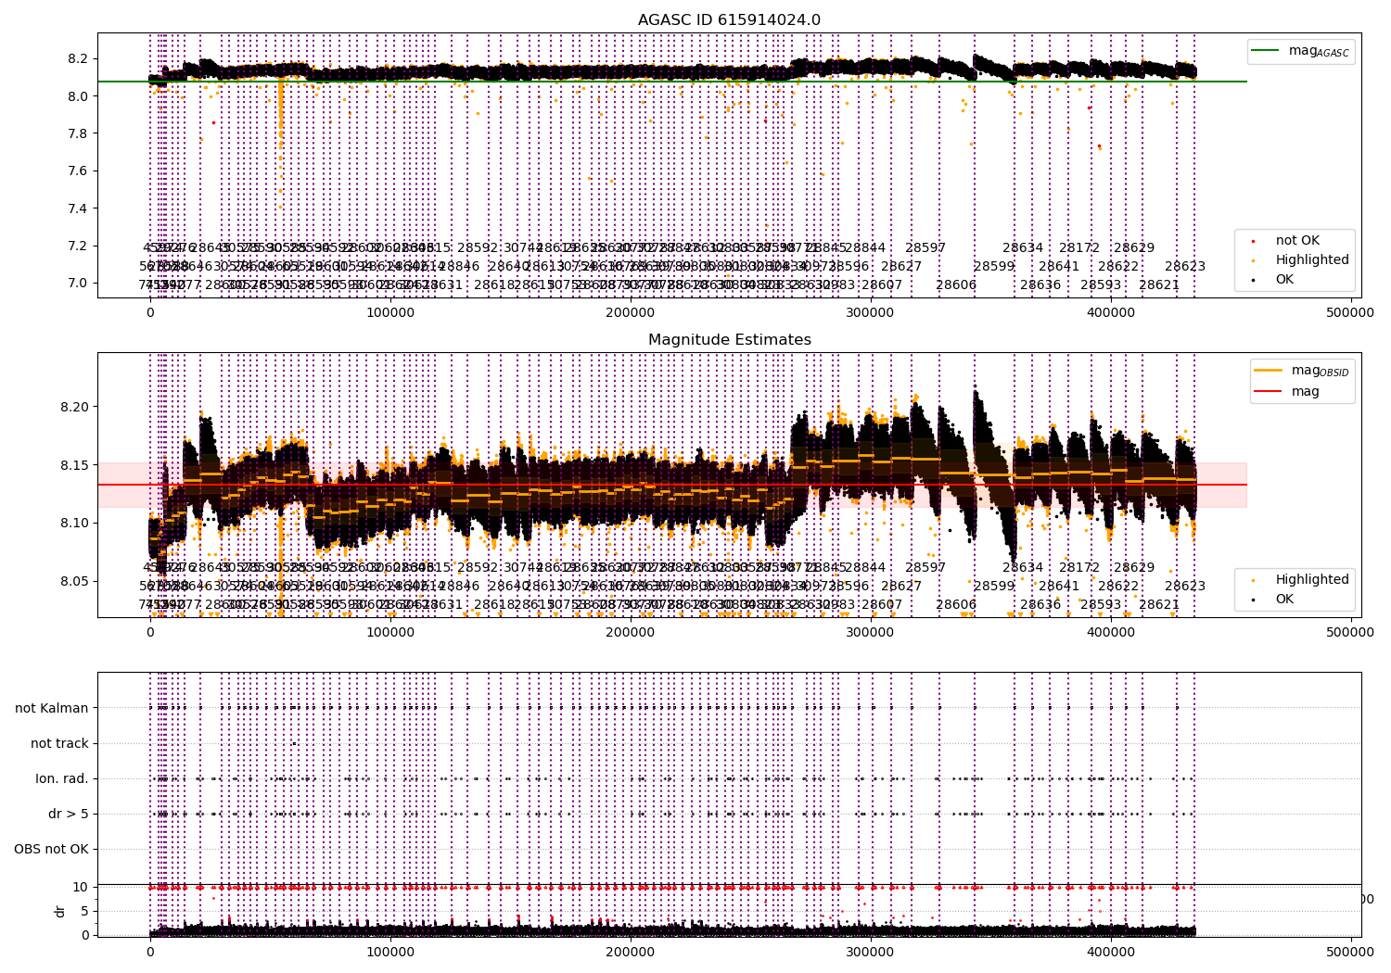
Task: Click obsid label 28641 in the middle plot
Action: pyautogui.click(x=1059, y=587)
